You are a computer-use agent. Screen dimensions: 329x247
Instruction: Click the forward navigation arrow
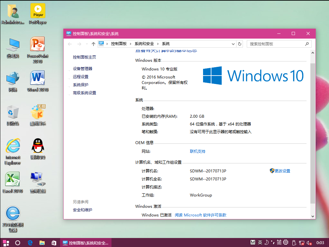tap(79, 44)
